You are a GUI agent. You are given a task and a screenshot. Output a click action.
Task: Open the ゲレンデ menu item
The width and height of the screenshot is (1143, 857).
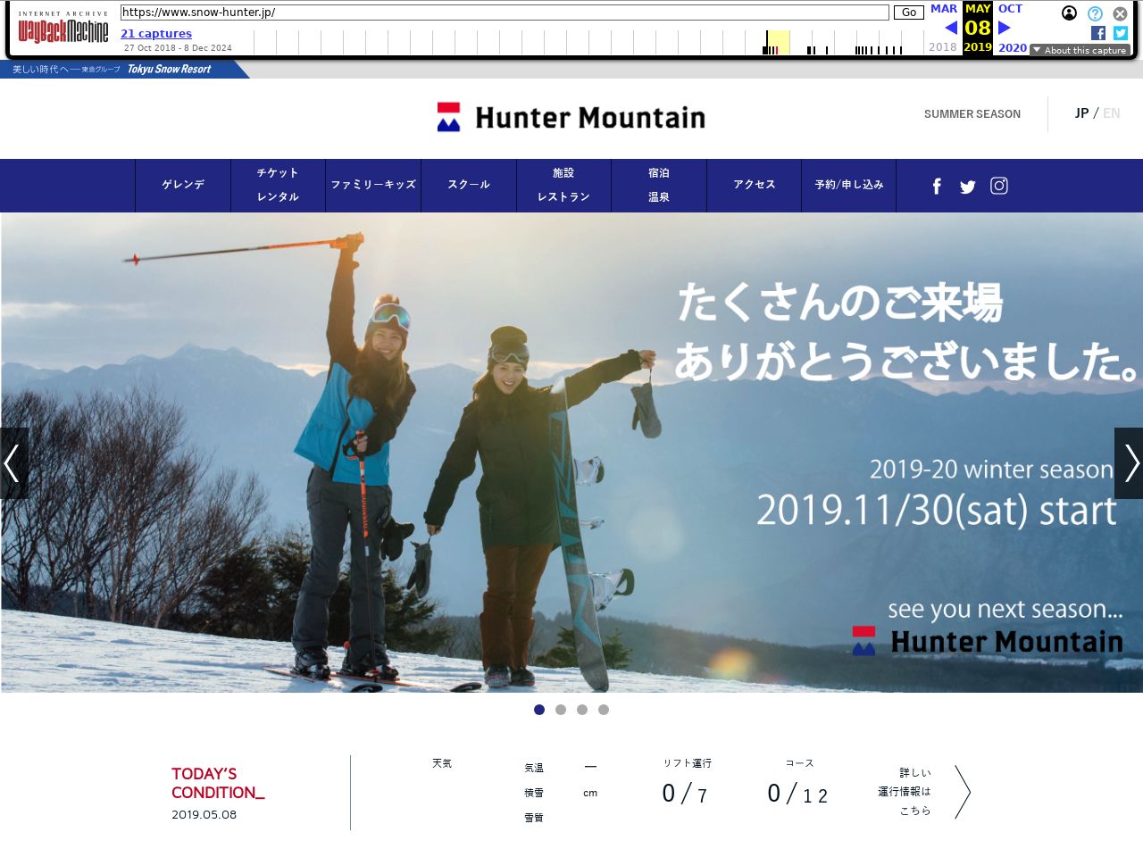[x=183, y=185]
